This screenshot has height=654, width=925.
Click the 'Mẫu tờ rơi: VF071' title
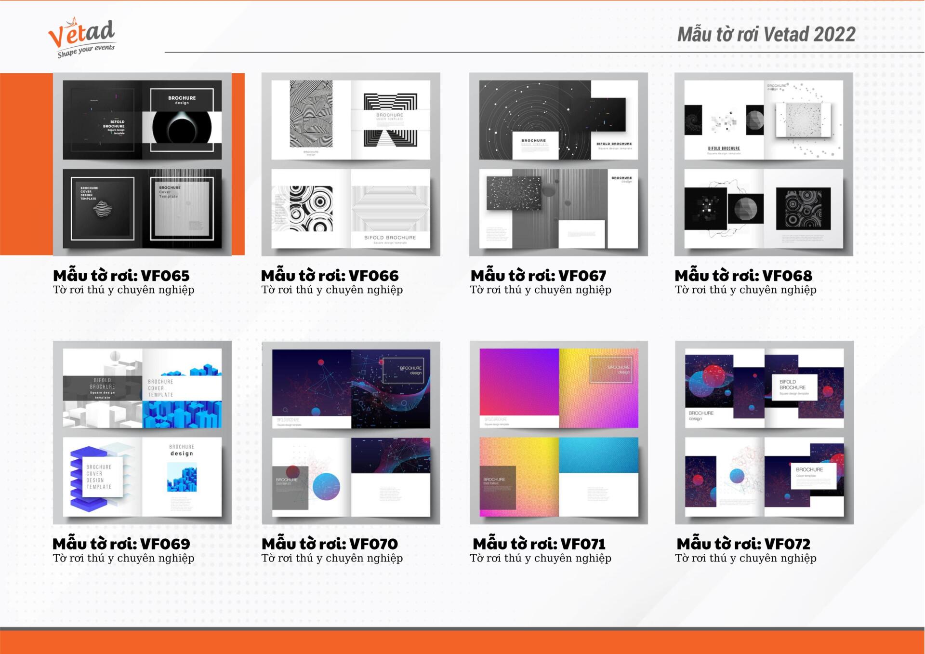point(539,544)
